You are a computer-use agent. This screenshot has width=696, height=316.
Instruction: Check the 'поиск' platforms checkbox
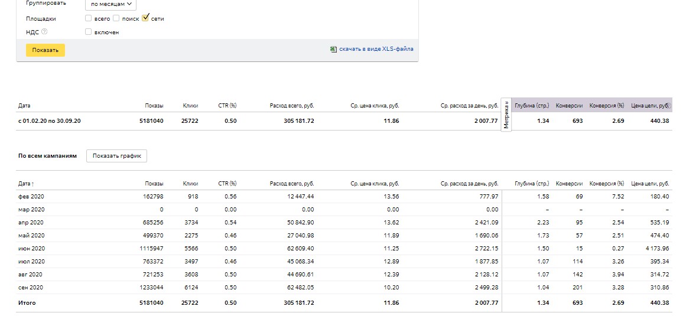116,18
